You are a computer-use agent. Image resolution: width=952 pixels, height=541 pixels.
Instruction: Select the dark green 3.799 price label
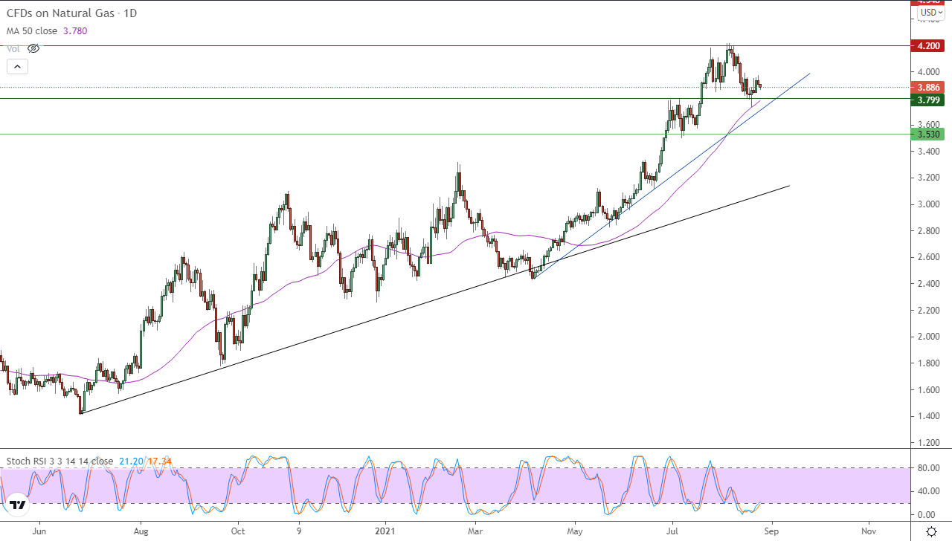pyautogui.click(x=928, y=100)
